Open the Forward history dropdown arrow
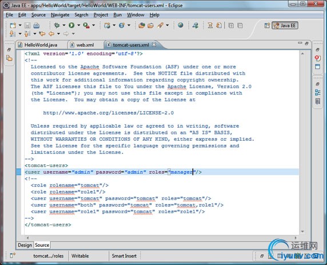The image size is (327, 265). [73, 34]
